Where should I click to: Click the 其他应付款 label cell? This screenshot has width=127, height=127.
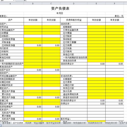[x=74, y=55]
